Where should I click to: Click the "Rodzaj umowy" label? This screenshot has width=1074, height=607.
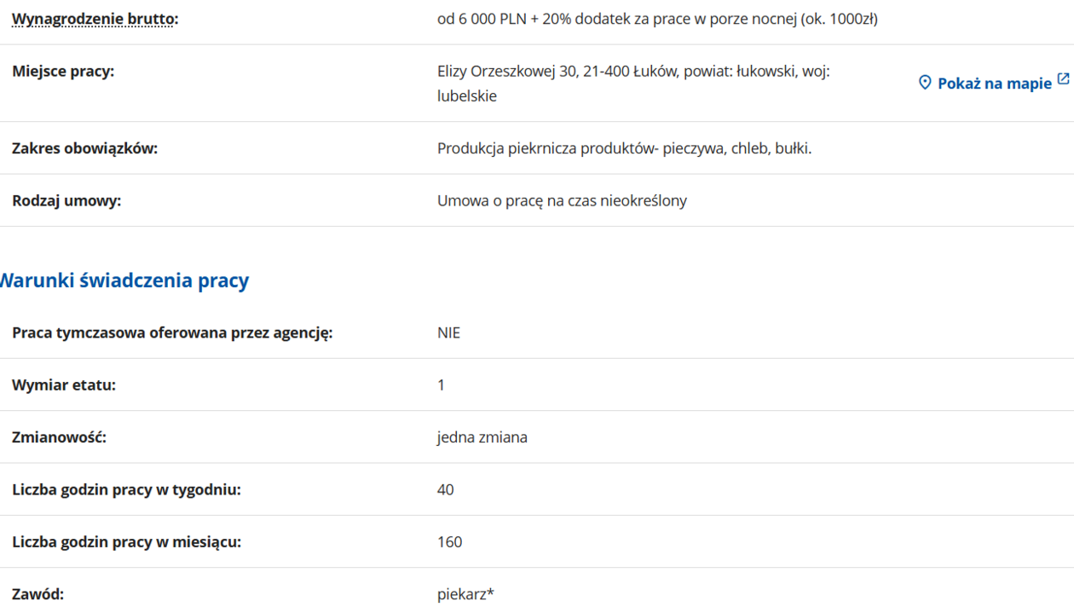pyautogui.click(x=66, y=201)
